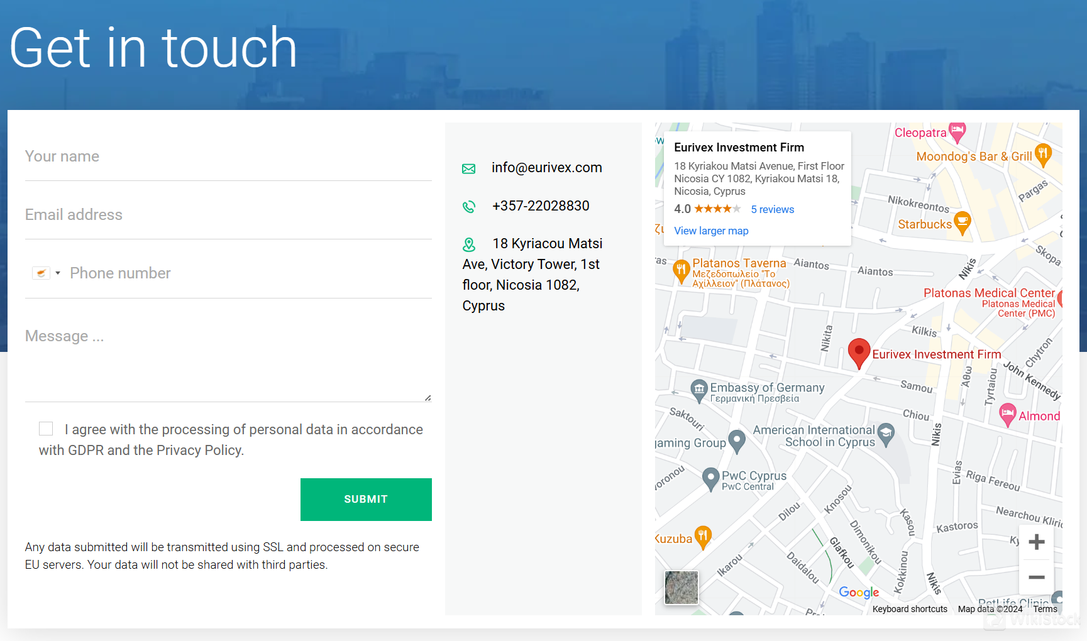Image resolution: width=1087 pixels, height=641 pixels.
Task: Click the Platanos Taverna restaurant marker
Action: tap(681, 271)
